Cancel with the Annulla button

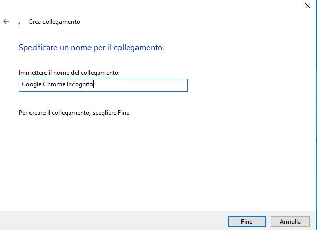coord(290,221)
